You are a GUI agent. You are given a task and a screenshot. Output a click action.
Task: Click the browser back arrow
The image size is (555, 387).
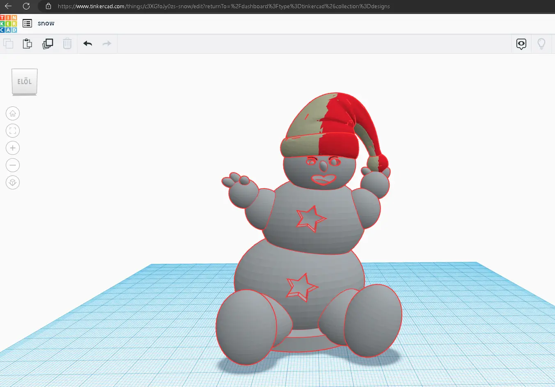[x=8, y=6]
